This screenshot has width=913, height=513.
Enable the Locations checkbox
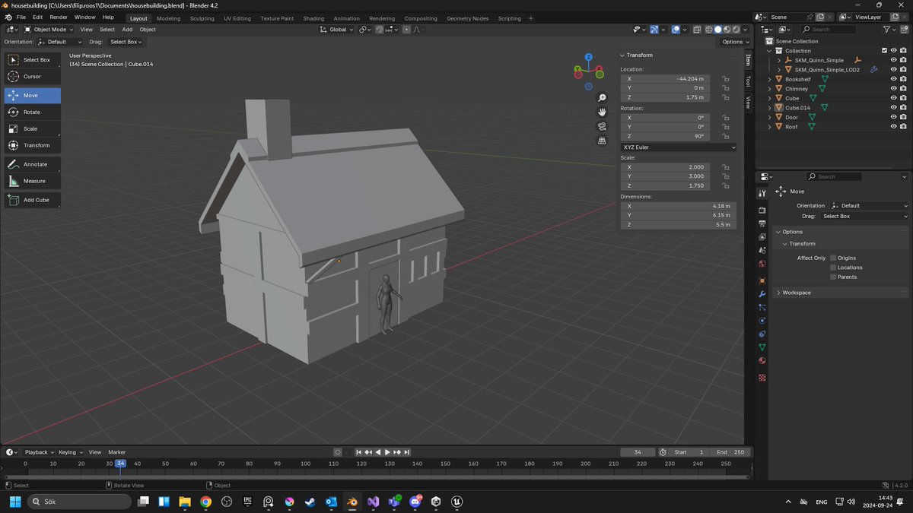pyautogui.click(x=833, y=268)
